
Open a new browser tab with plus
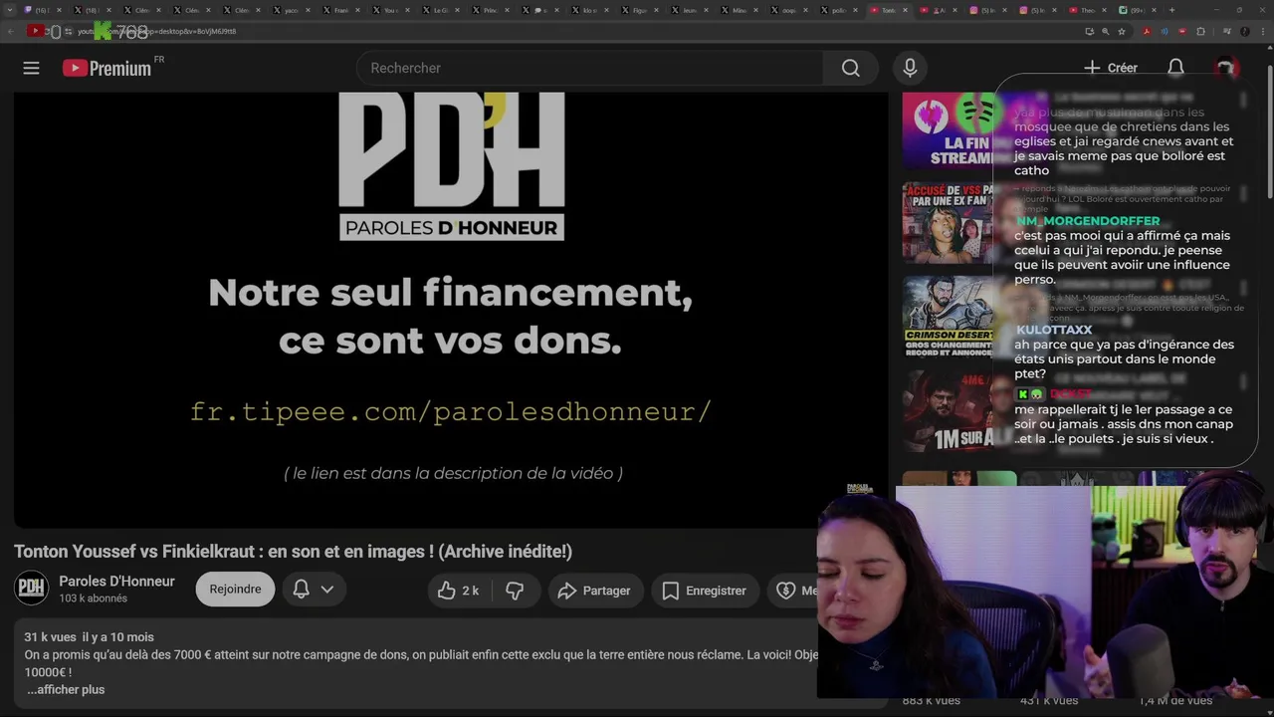click(1171, 10)
